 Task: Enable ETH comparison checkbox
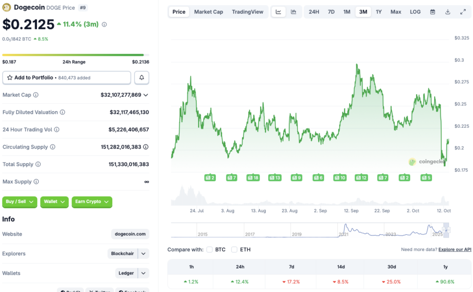tap(234, 250)
